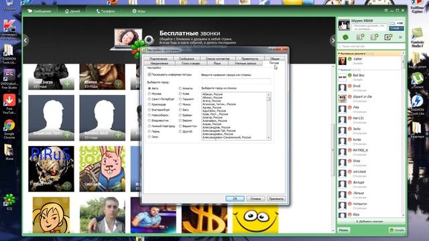Screen dimensions: 429x241
Task: Select Киев radio button
Action: pos(180,94)
